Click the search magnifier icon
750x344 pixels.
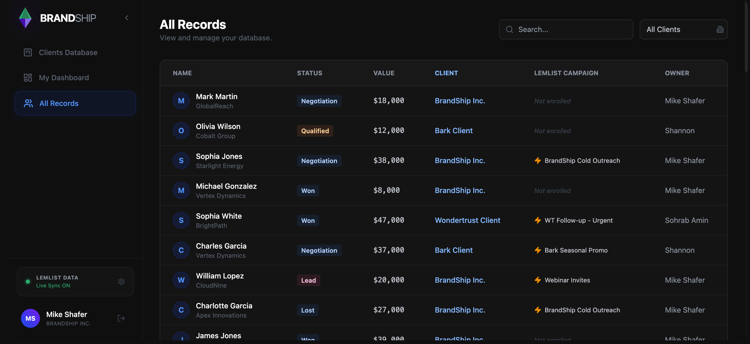(509, 29)
